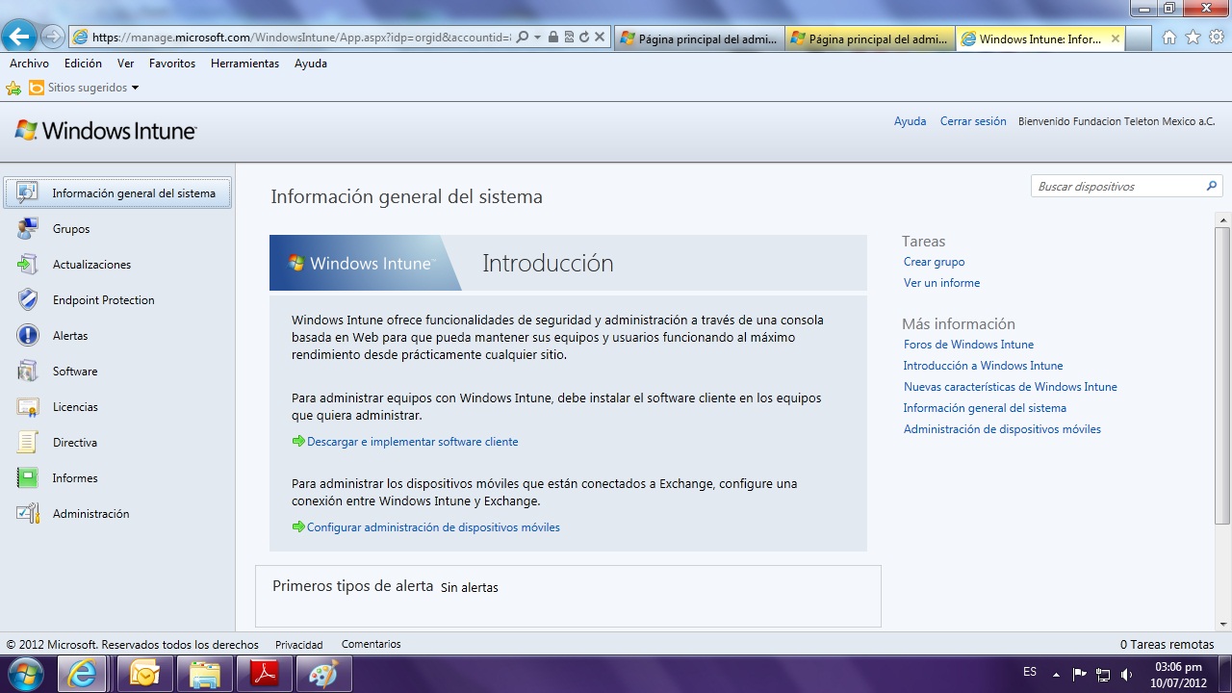Screen dimensions: 1232x693
Task: Click the browser address bar URL
Action: click(302, 38)
